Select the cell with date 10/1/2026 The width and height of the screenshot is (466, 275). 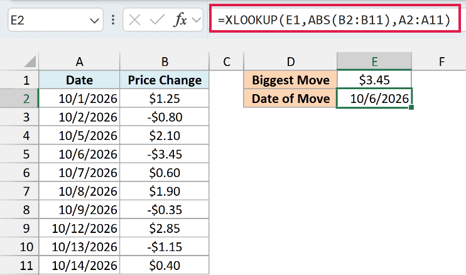click(79, 99)
